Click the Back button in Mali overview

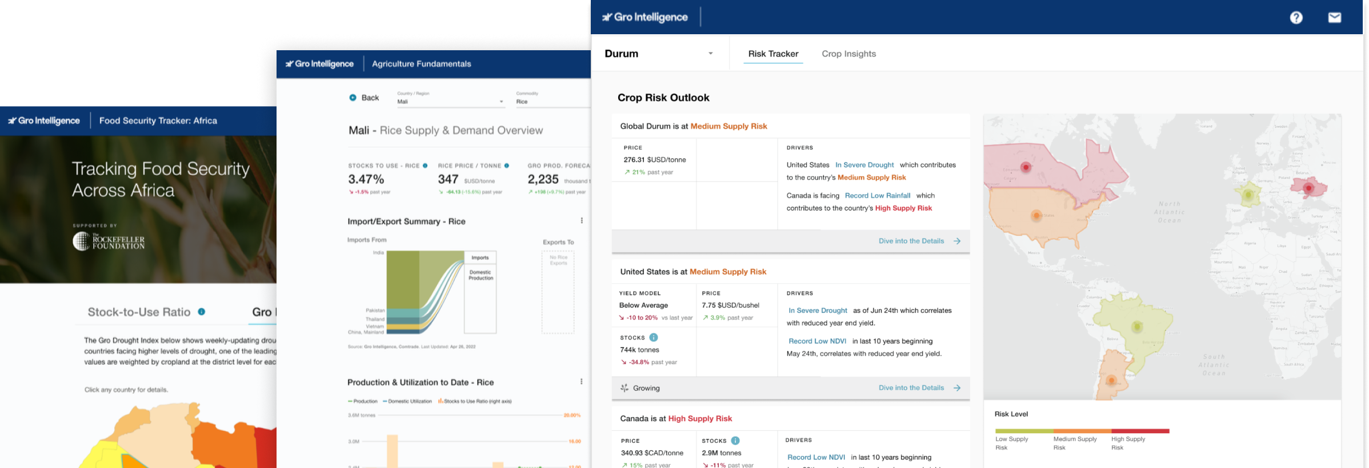click(364, 98)
